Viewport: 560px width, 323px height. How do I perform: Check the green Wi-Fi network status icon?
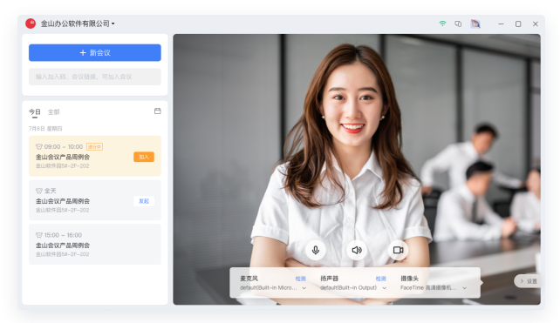click(442, 24)
